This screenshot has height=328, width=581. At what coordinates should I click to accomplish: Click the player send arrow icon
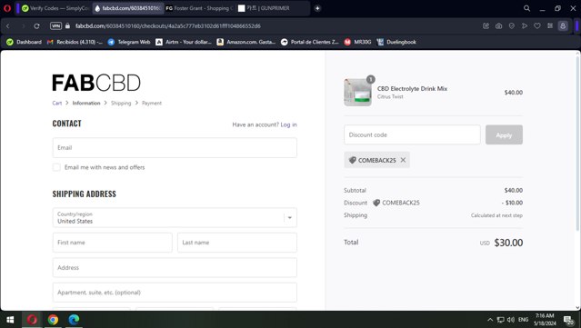525,26
